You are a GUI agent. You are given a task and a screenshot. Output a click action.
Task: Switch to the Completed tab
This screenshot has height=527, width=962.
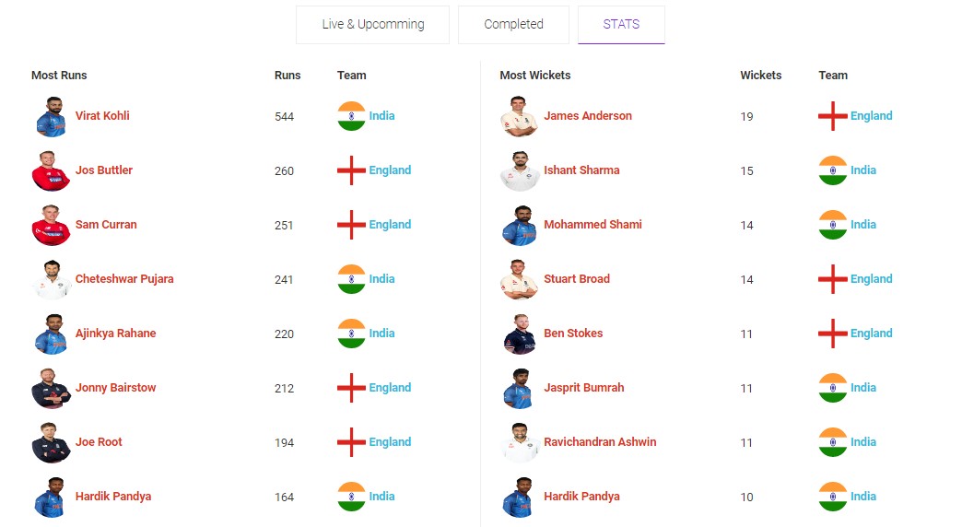click(513, 25)
